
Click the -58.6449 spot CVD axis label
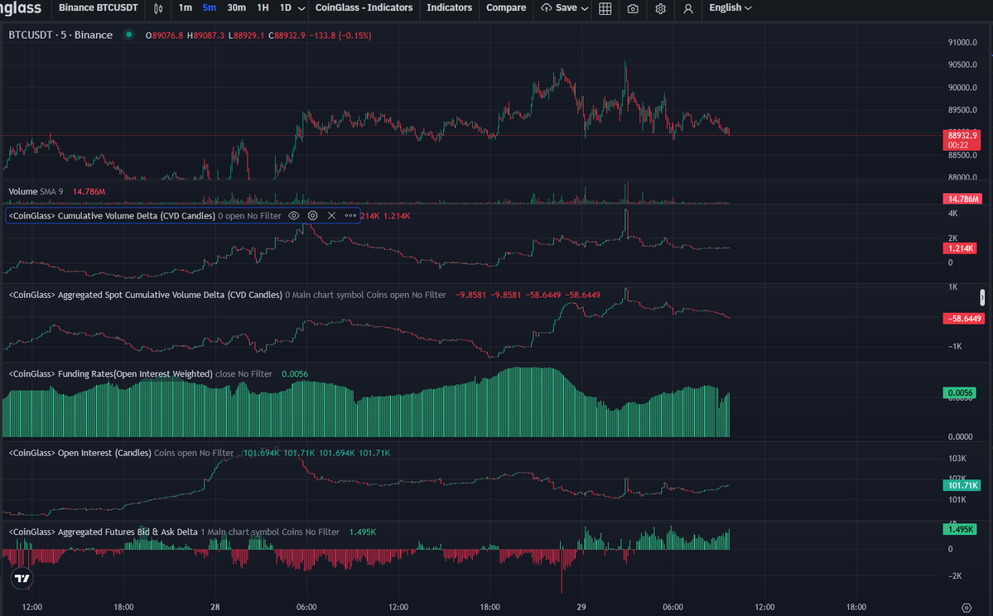962,319
